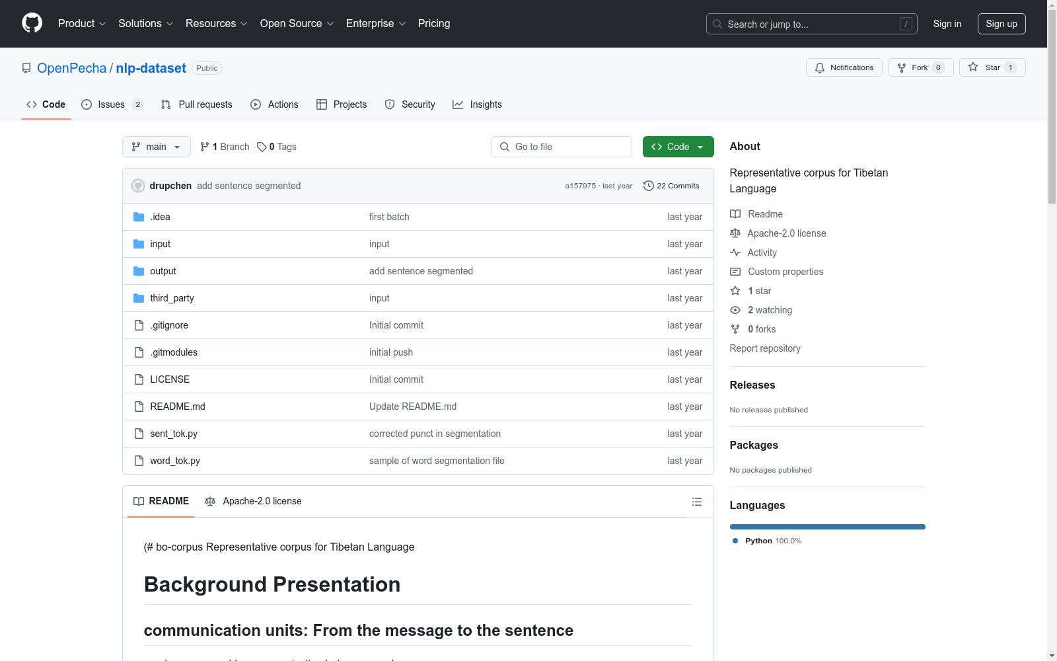Expand the Enterprise menu
1057x661 pixels.
coord(376,24)
